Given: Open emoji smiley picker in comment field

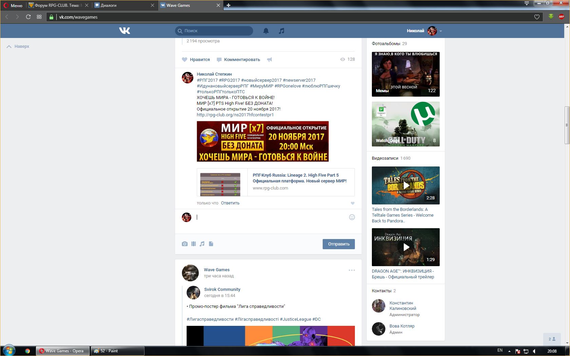Looking at the screenshot, I should pyautogui.click(x=352, y=217).
